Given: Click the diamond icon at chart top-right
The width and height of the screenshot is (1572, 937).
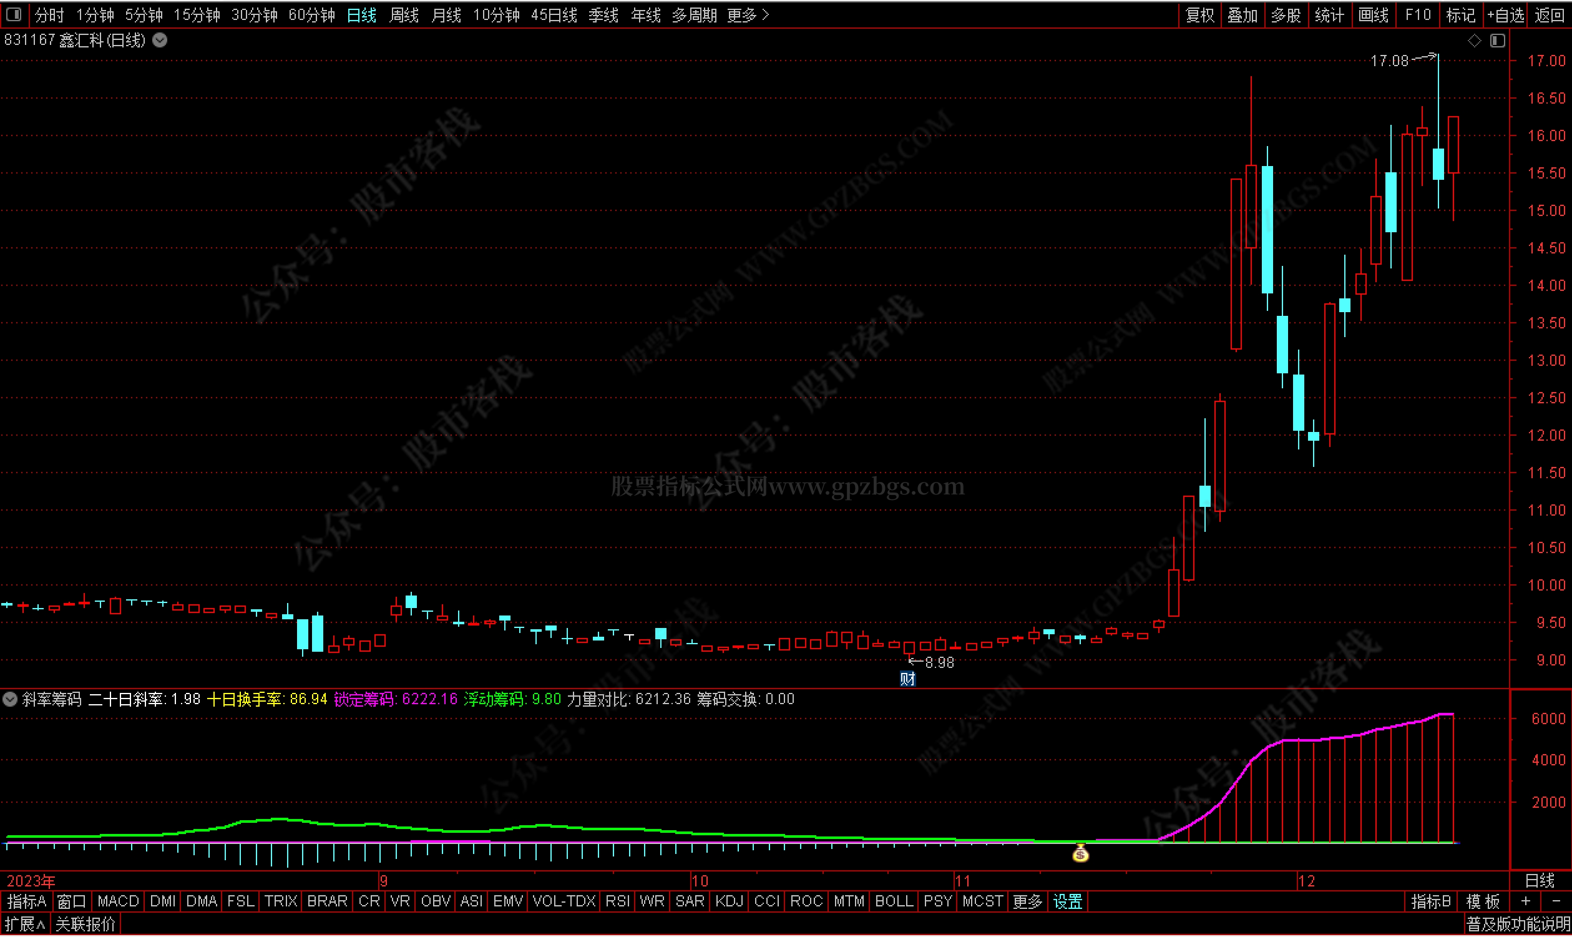Looking at the screenshot, I should [1473, 41].
